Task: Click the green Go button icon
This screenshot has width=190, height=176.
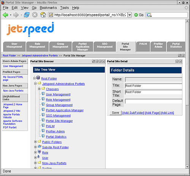Action: [136, 15]
